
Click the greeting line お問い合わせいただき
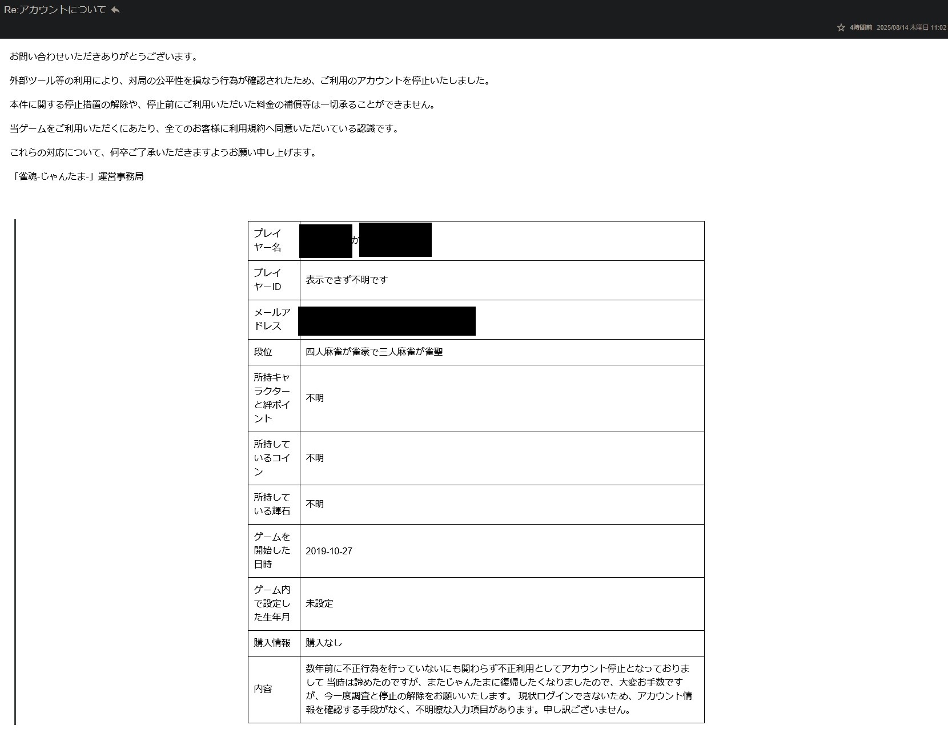[104, 57]
